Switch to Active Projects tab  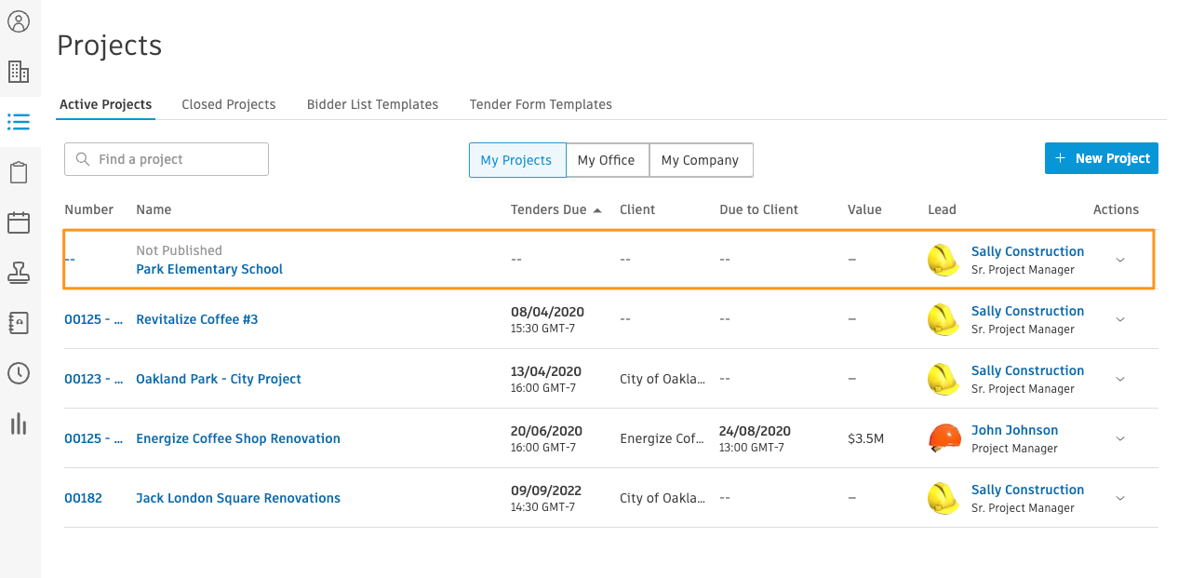pyautogui.click(x=106, y=104)
